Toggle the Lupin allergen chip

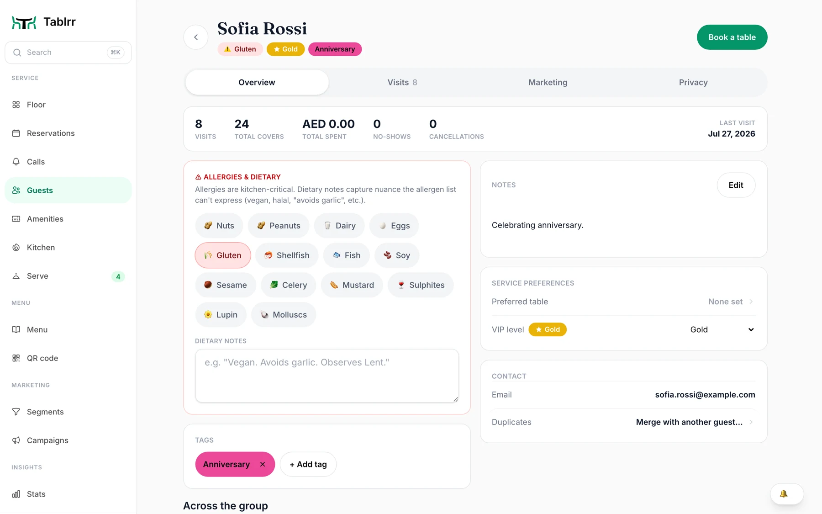(221, 315)
